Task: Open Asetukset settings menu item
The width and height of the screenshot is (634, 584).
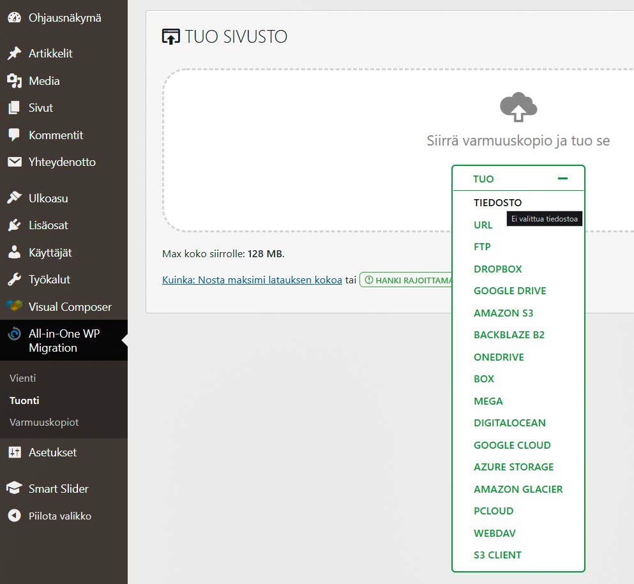Action: pyautogui.click(x=64, y=453)
